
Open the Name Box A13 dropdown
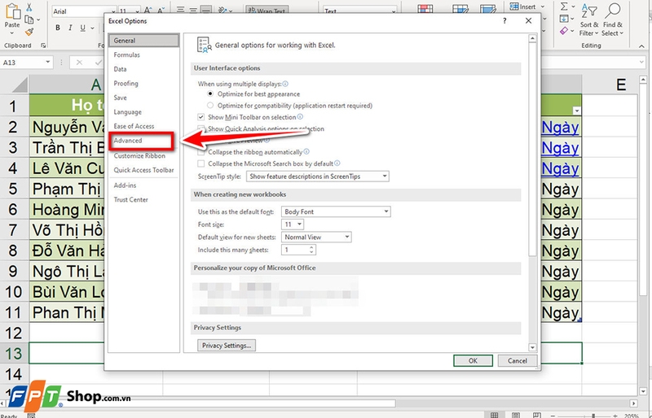point(48,63)
